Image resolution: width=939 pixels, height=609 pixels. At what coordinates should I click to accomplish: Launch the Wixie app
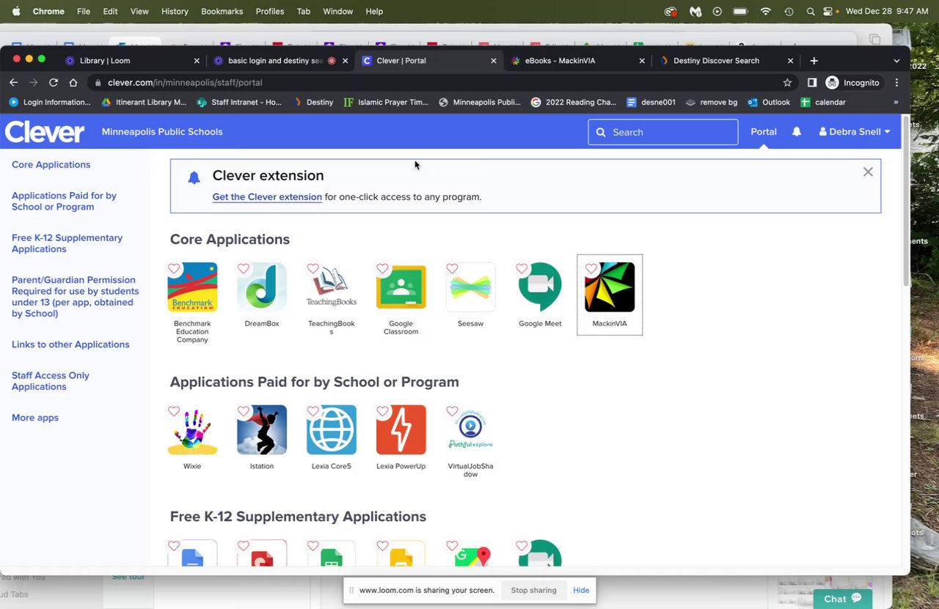192,429
